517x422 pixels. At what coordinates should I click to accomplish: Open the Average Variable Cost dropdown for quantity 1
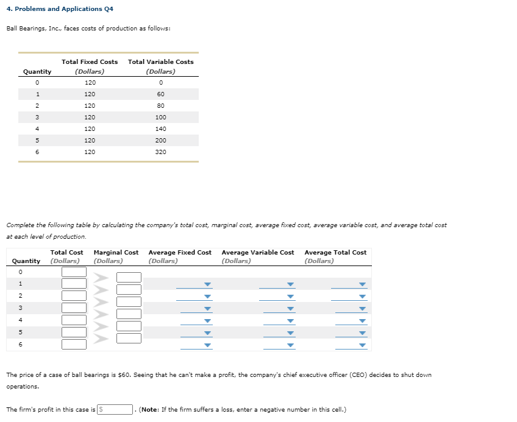(290, 284)
